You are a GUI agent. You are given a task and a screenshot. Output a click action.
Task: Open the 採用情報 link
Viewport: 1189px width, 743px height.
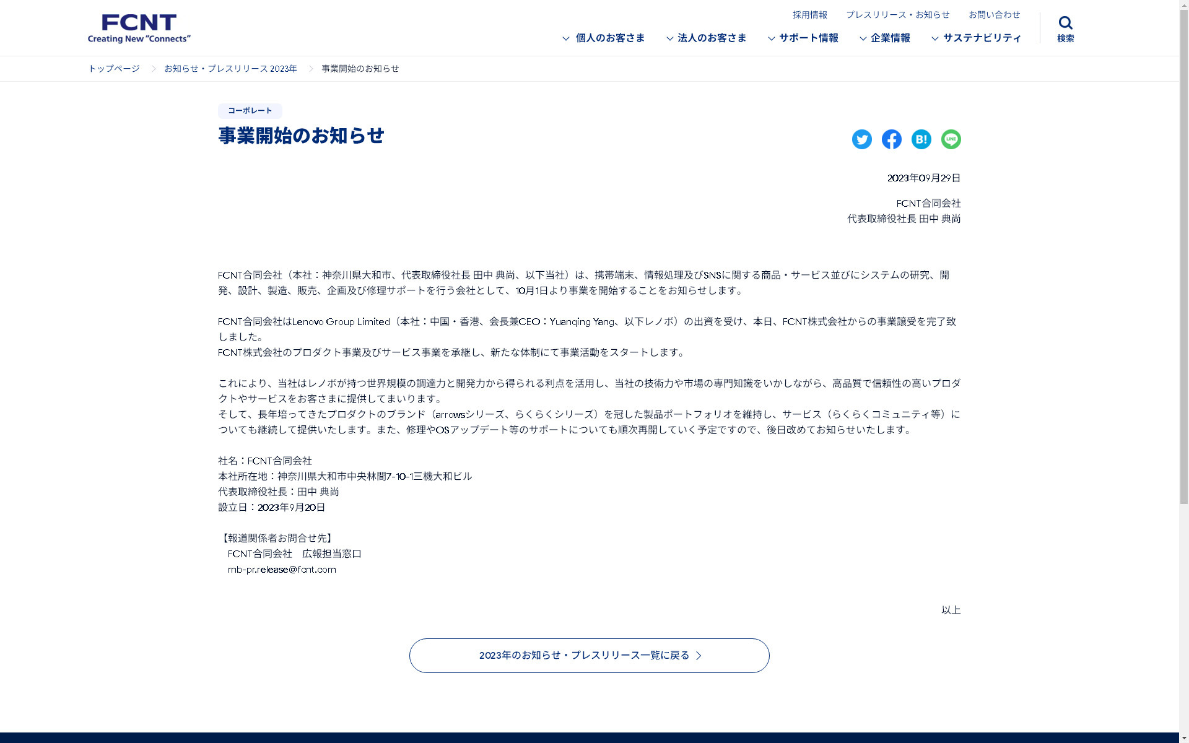pyautogui.click(x=809, y=15)
